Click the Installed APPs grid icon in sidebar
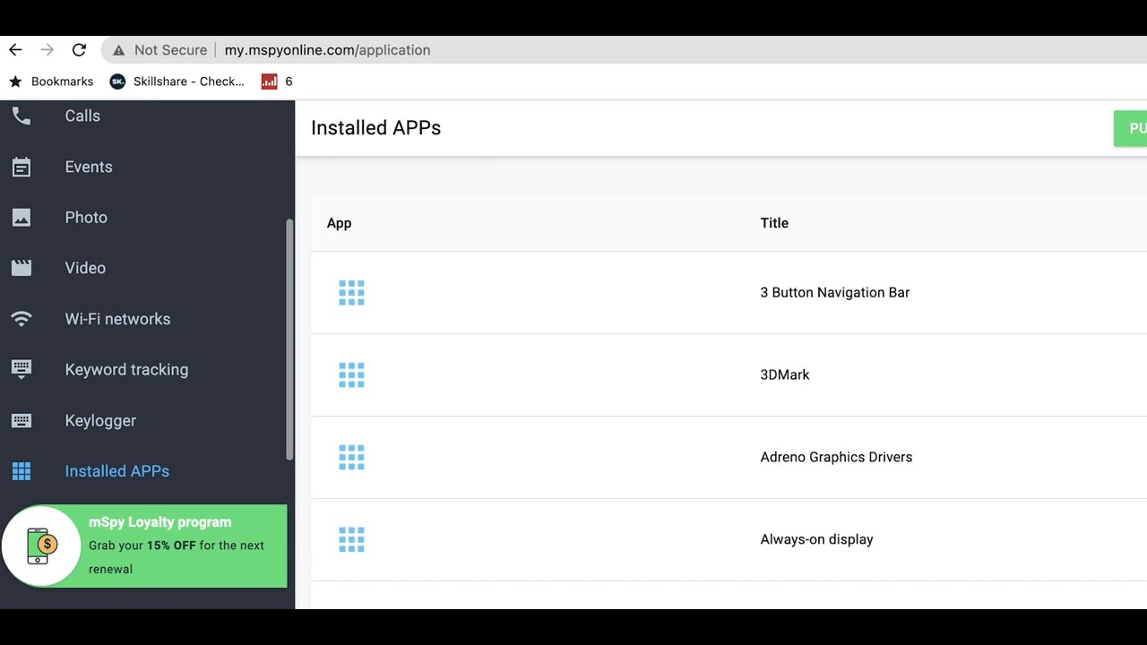1147x645 pixels. coord(22,471)
